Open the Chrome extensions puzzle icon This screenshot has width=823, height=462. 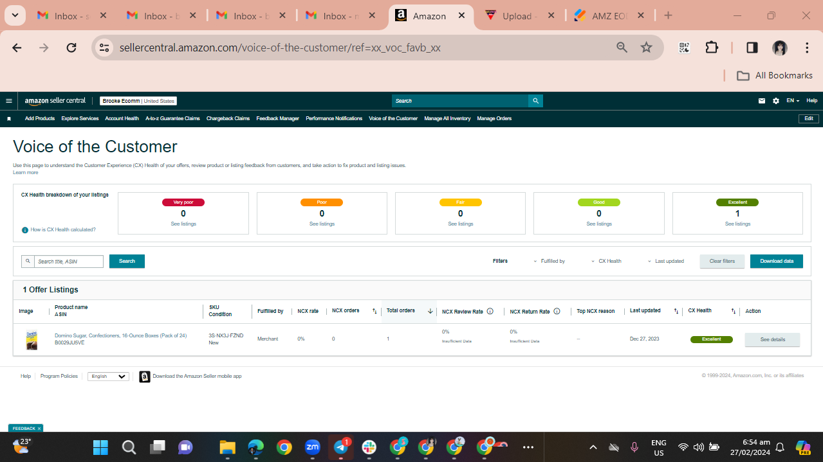[x=712, y=48]
